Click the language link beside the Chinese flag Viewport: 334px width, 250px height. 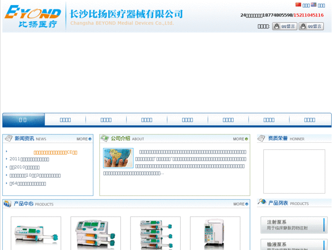click(x=306, y=6)
